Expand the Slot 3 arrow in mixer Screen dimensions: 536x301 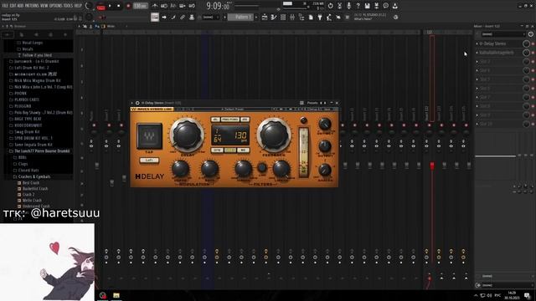pos(477,61)
